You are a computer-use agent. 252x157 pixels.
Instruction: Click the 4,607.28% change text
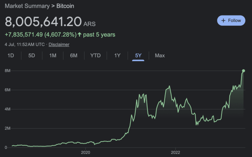coord(61,35)
